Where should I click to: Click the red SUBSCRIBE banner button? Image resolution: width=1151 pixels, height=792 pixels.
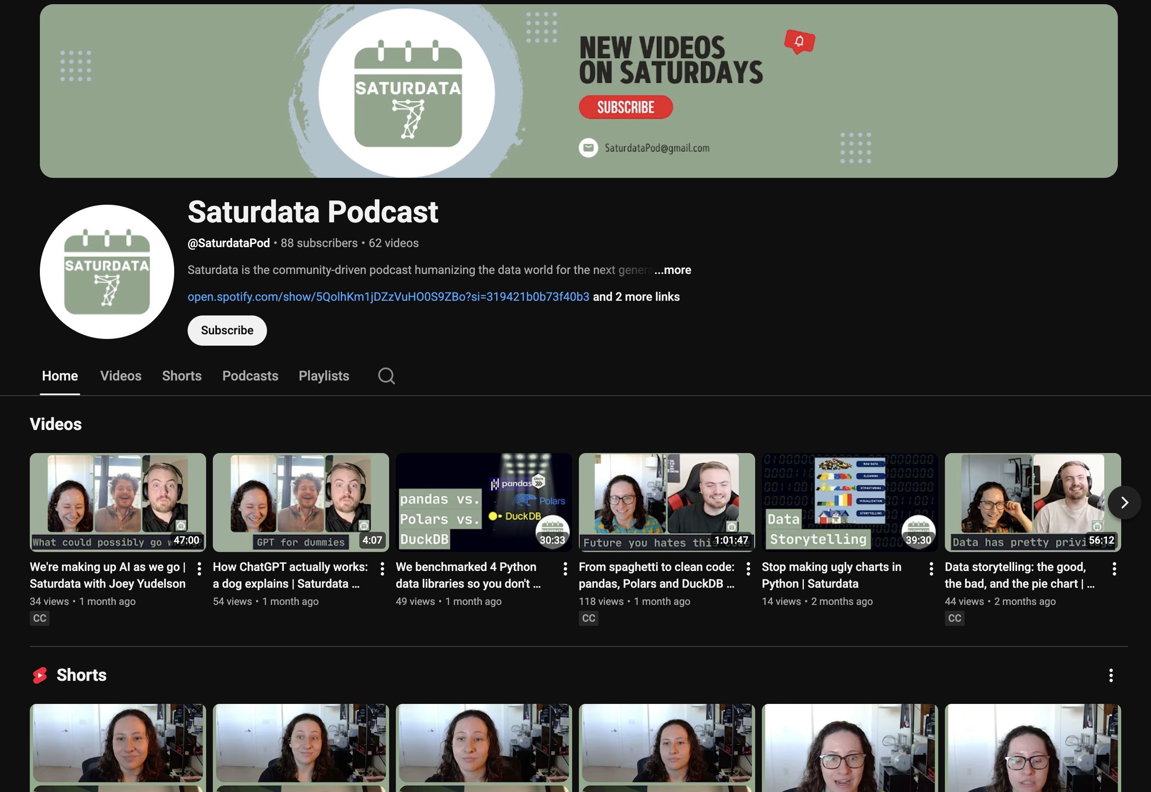coord(625,107)
